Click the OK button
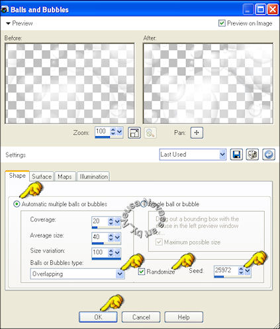The image size is (280, 329). pyautogui.click(x=98, y=317)
